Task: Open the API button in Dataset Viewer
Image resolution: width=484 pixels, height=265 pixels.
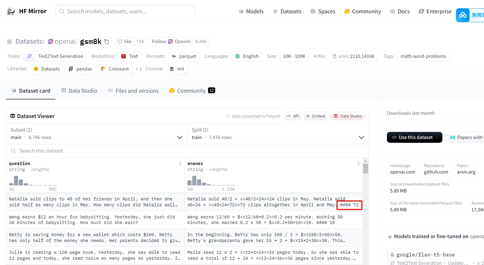Action: click(293, 116)
